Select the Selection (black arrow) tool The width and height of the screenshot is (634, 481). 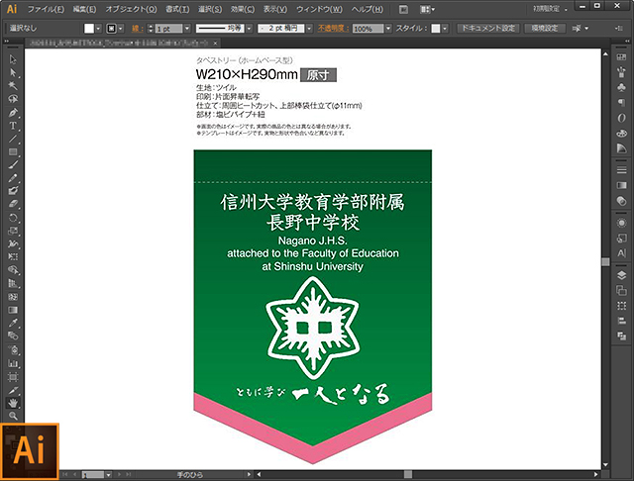pos(13,59)
